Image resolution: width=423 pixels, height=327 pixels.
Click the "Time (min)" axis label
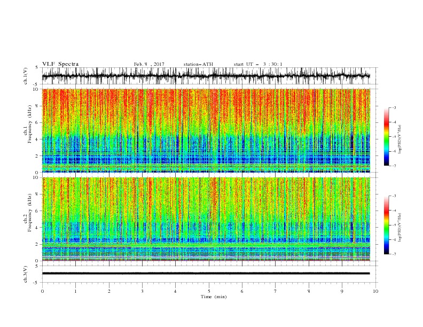[x=214, y=297]
